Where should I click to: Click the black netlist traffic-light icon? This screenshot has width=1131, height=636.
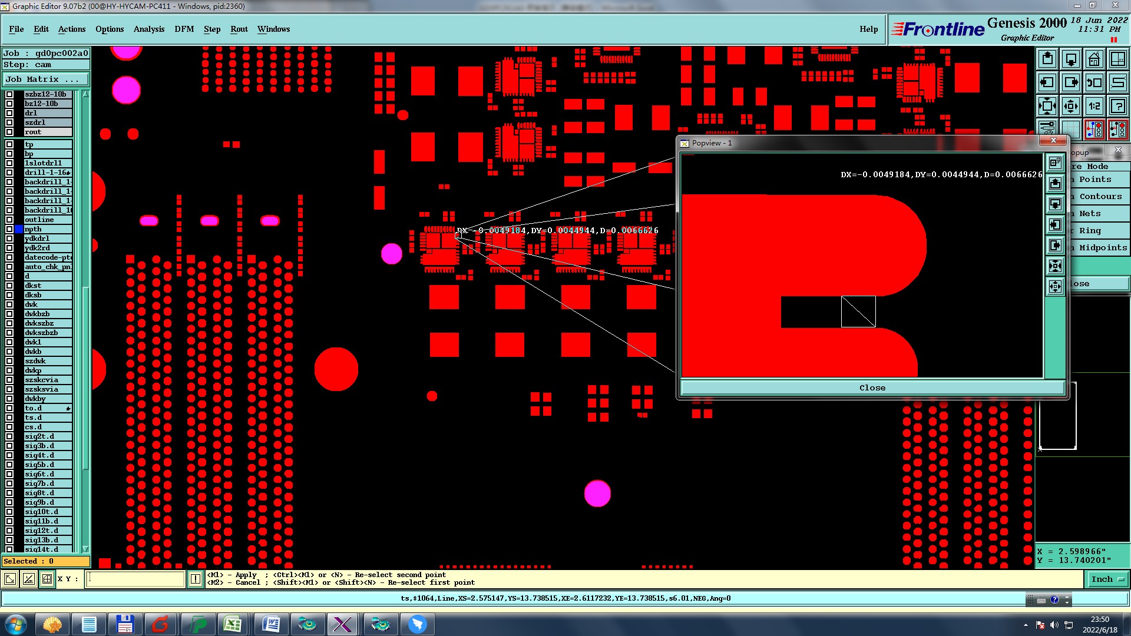pyautogui.click(x=1117, y=129)
